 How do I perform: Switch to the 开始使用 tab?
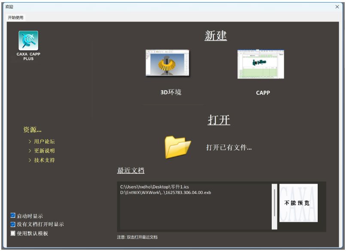click(15, 18)
